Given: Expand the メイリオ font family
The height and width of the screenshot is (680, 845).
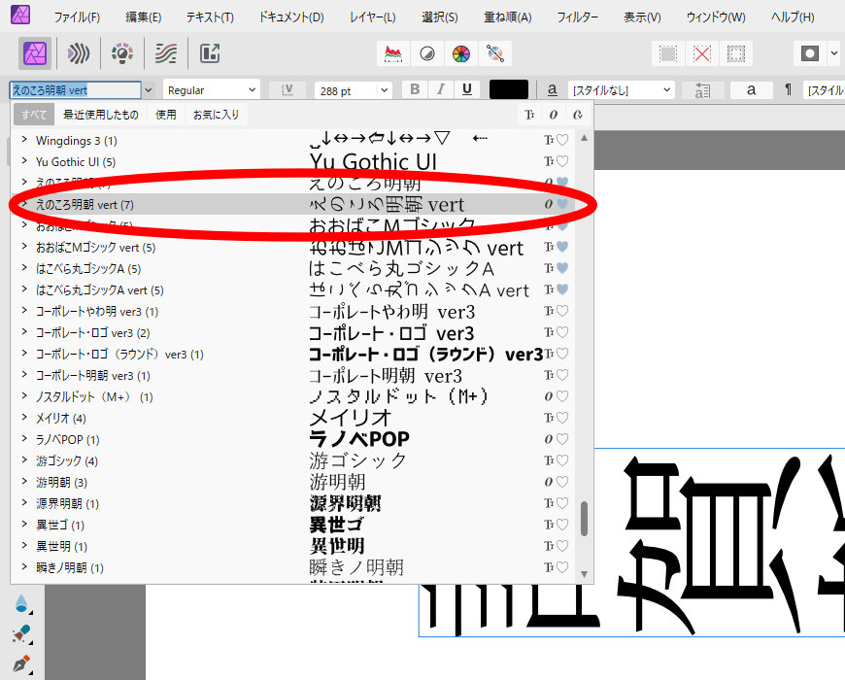Looking at the screenshot, I should (x=24, y=418).
